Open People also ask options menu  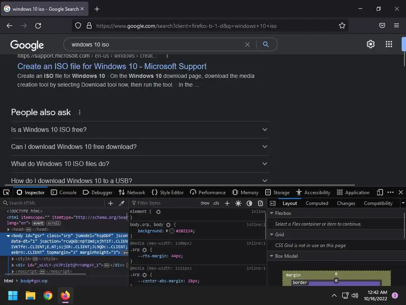tap(80, 112)
